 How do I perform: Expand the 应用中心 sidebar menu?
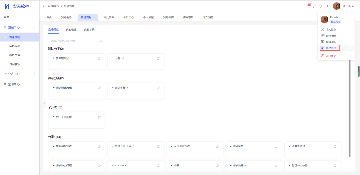pyautogui.click(x=34, y=84)
